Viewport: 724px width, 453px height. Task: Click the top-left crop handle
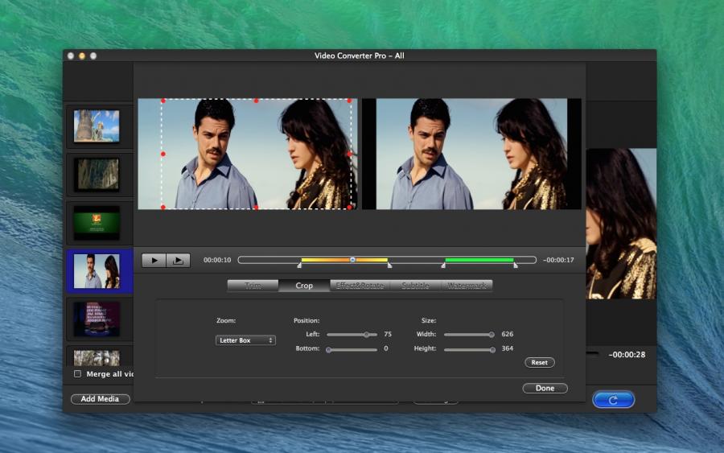(x=163, y=101)
